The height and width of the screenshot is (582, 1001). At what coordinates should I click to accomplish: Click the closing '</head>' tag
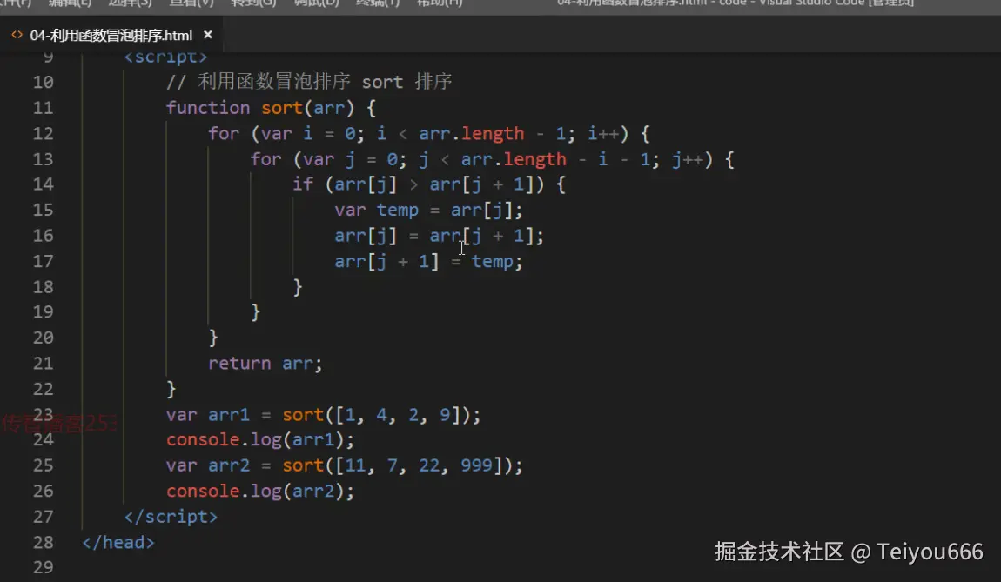pyautogui.click(x=118, y=542)
